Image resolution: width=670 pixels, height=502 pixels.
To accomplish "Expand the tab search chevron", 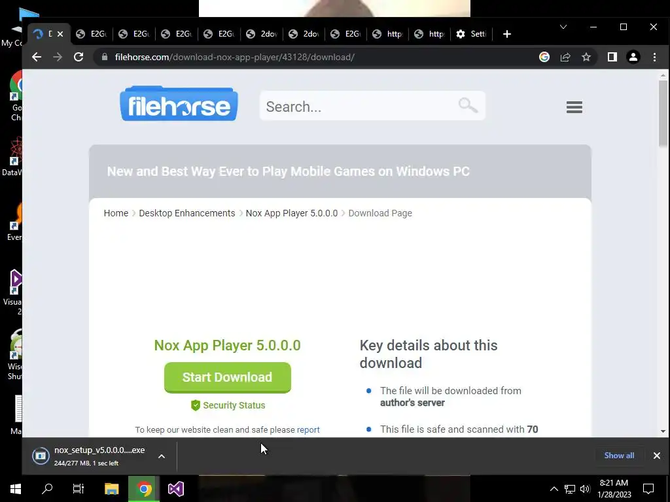I will [x=563, y=27].
